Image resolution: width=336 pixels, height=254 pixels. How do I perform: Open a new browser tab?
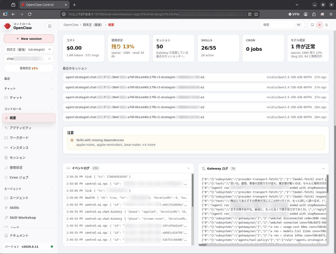pos(74,5)
